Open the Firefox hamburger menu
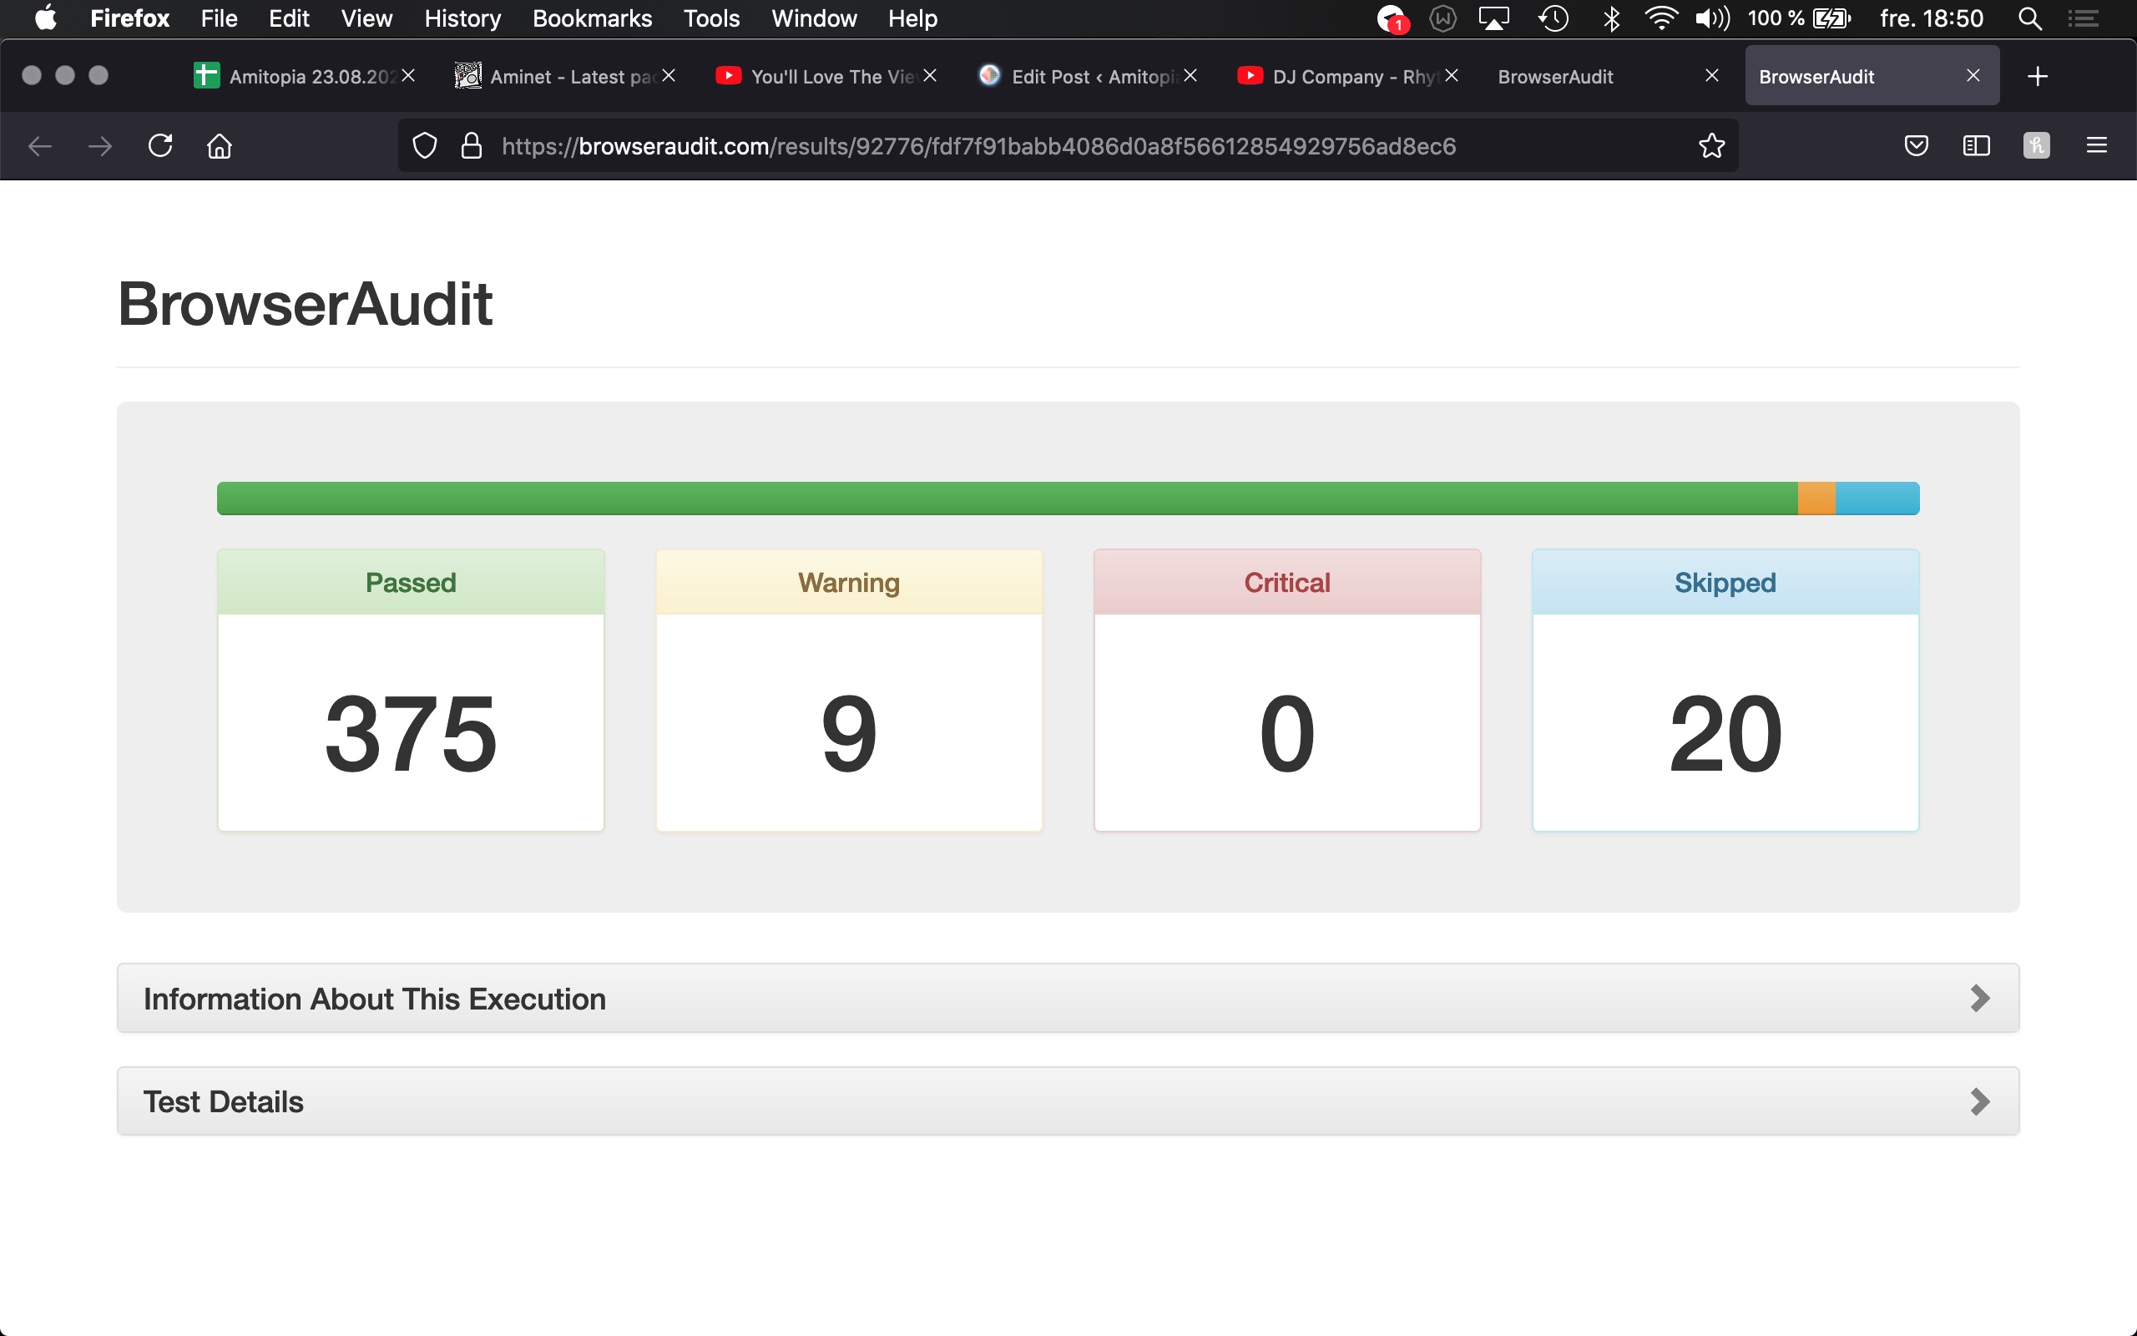This screenshot has height=1336, width=2137. 2096,146
